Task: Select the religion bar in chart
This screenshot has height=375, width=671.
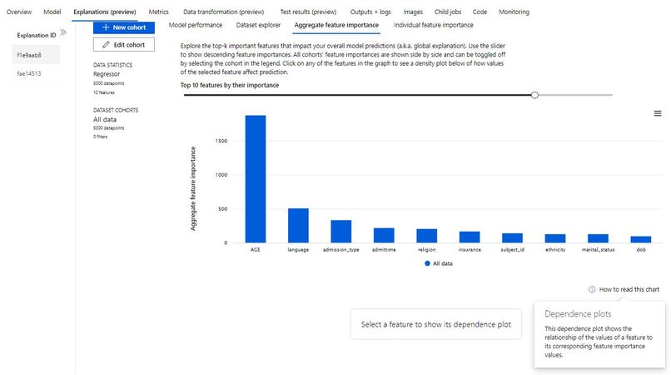Action: click(426, 236)
